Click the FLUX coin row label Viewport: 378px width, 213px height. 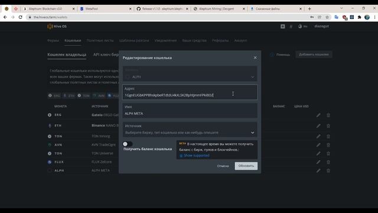59,162
